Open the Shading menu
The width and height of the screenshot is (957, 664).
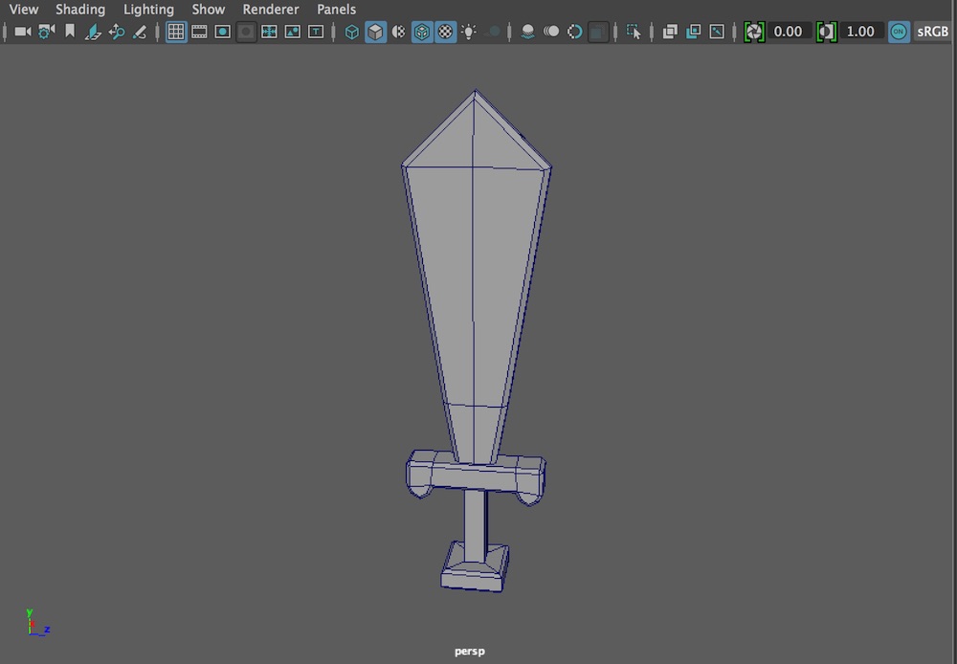click(80, 10)
